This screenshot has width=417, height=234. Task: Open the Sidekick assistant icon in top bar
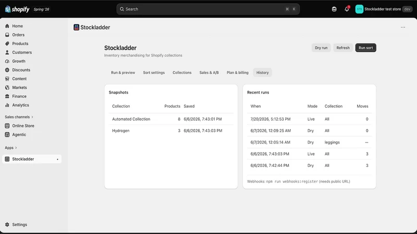(334, 9)
